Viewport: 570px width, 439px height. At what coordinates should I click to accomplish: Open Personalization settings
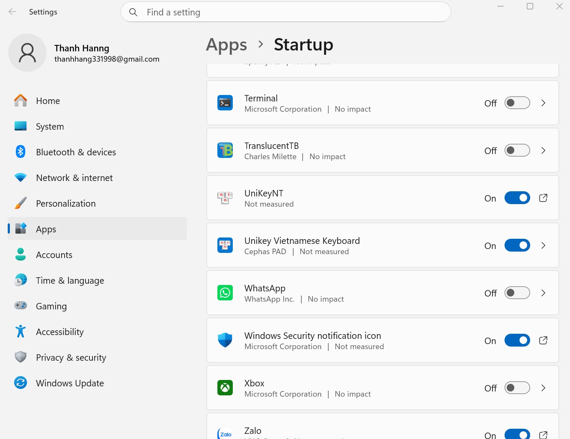pyautogui.click(x=97, y=203)
